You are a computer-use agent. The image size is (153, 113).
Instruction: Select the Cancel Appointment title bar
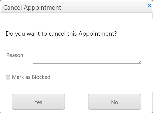(76, 7)
